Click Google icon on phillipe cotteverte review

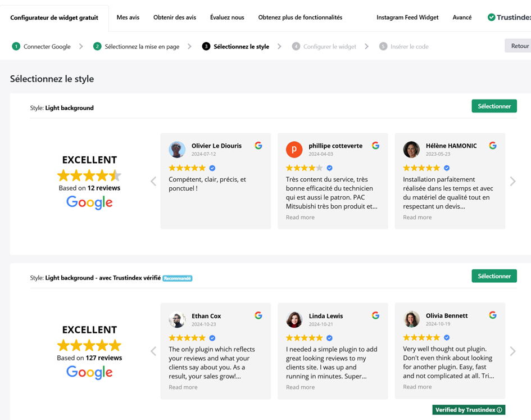pos(375,146)
